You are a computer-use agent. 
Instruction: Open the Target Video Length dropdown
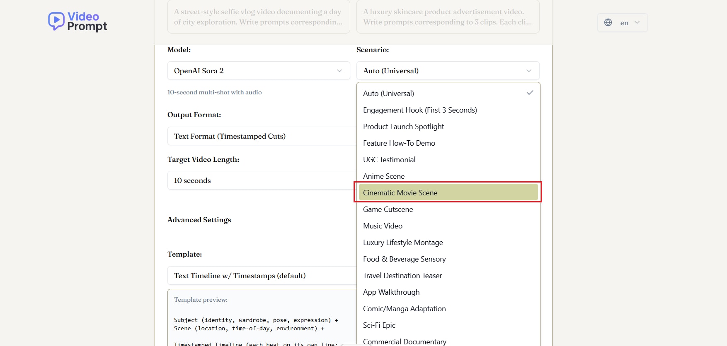point(261,180)
